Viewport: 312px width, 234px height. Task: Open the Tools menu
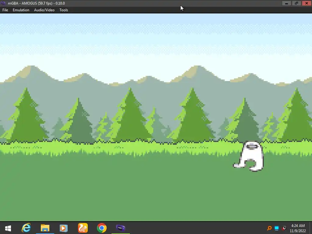point(64,10)
